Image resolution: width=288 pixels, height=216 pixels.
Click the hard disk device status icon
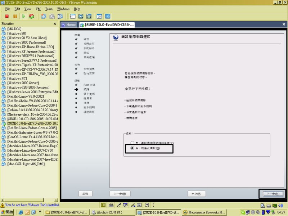[269, 206]
